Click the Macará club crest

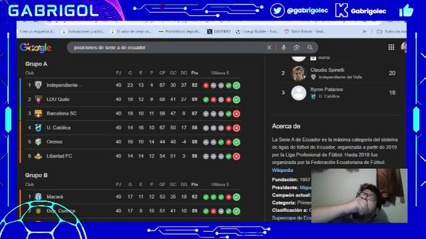[x=38, y=197]
